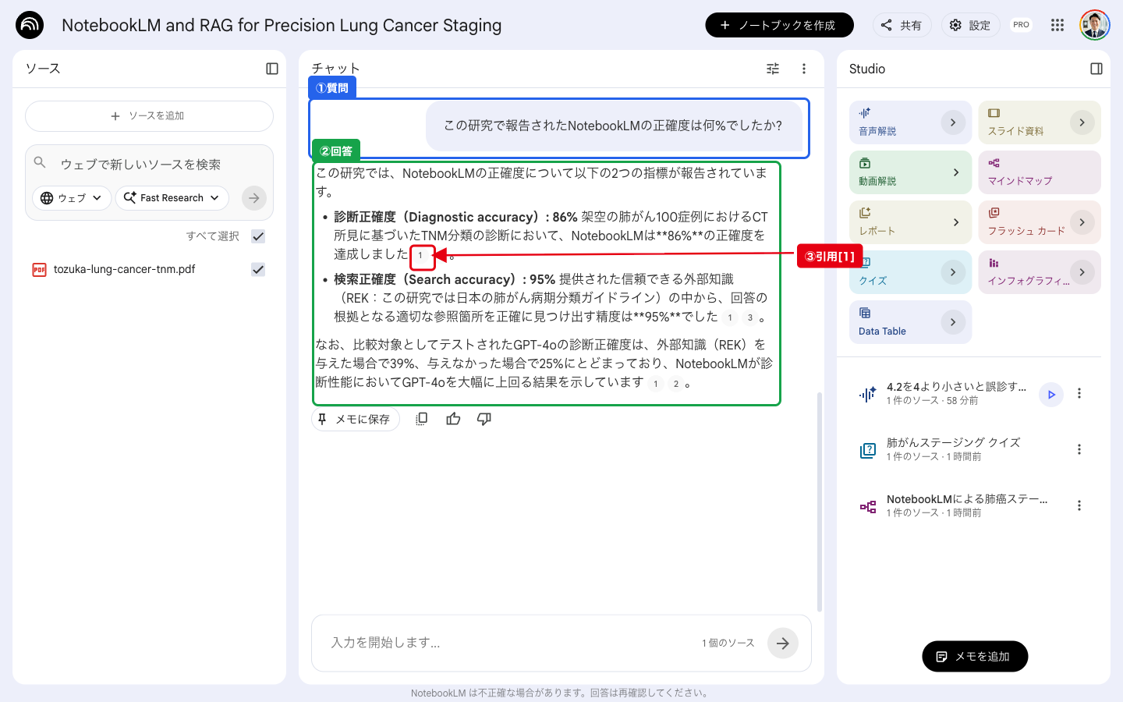The width and height of the screenshot is (1123, 702).
Task: Give the answer a thumbs up
Action: [x=453, y=419]
